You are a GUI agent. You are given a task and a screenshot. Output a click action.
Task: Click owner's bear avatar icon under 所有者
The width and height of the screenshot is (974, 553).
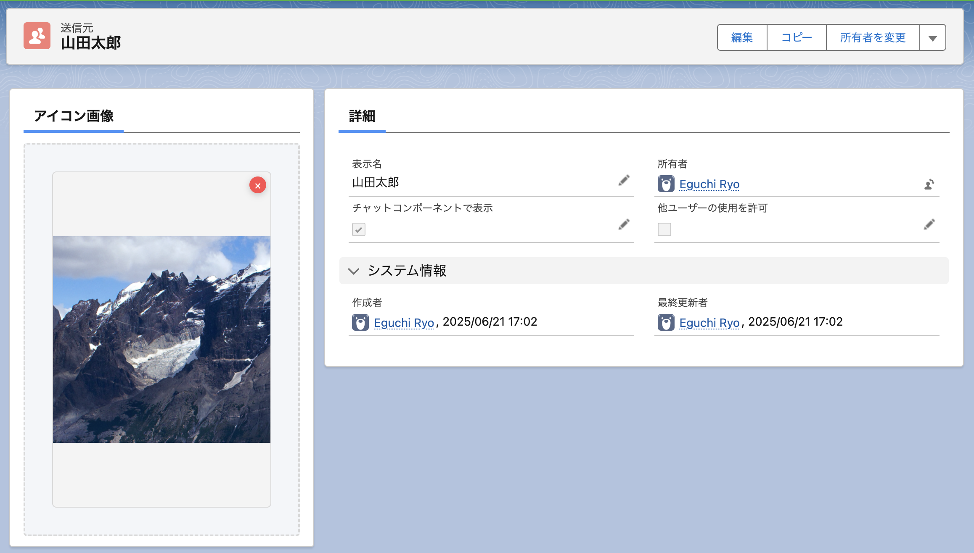pyautogui.click(x=666, y=184)
